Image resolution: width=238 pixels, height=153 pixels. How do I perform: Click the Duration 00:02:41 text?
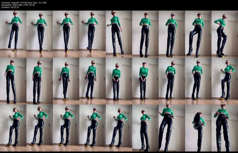[x=10, y=7]
